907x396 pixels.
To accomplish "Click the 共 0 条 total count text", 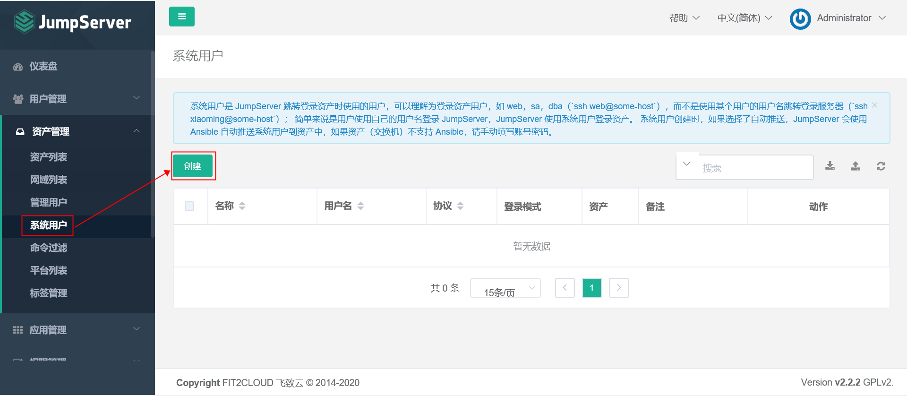I will (445, 288).
